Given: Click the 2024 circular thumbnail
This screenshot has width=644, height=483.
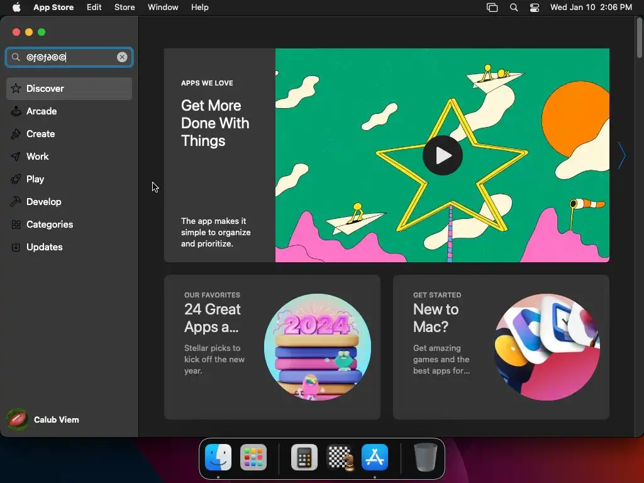Looking at the screenshot, I should 317,347.
